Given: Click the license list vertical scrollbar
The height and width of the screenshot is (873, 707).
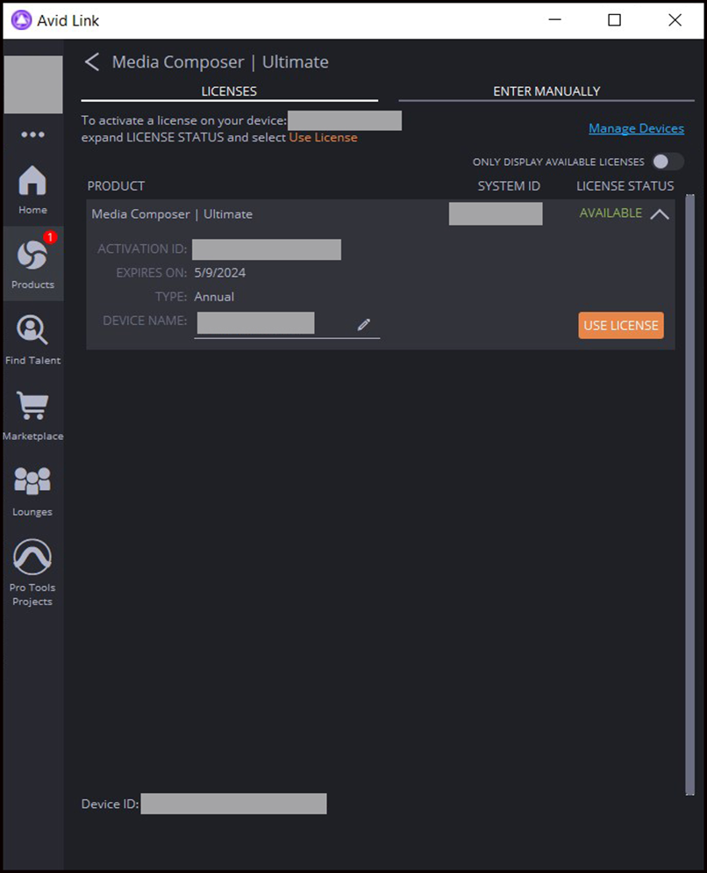Looking at the screenshot, I should click(689, 494).
